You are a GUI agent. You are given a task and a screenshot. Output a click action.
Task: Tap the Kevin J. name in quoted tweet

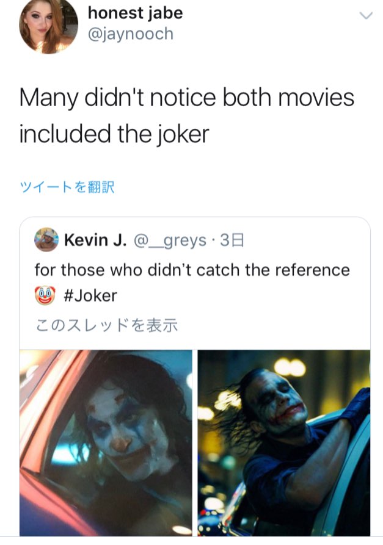pos(95,240)
